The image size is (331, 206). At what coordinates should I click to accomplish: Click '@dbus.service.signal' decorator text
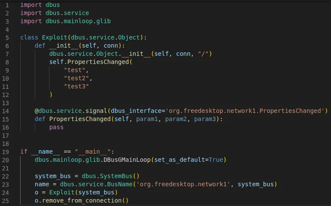point(71,111)
